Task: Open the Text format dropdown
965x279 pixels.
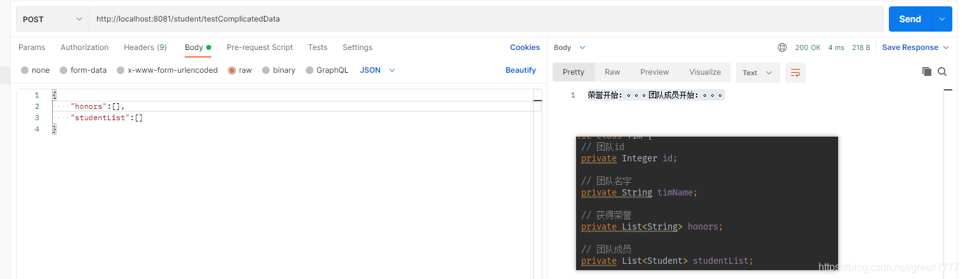Action: point(758,73)
